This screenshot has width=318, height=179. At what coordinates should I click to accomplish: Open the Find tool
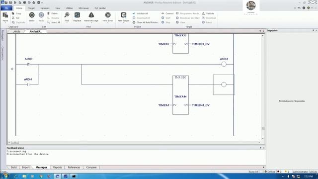pos(67,15)
